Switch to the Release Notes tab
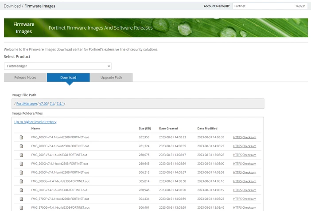The width and height of the screenshot is (311, 211). (x=25, y=78)
